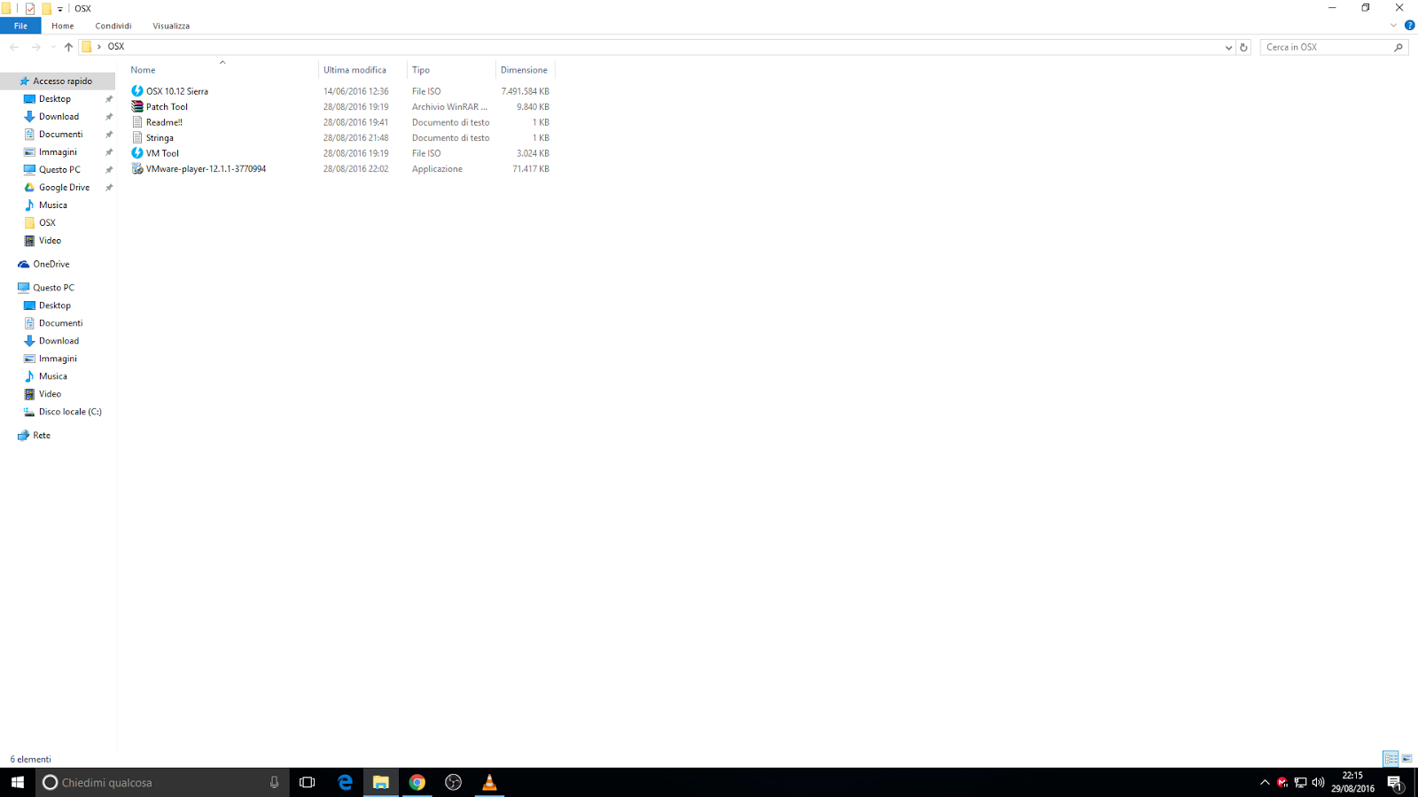Go back with the navigation arrow
This screenshot has width=1418, height=797.
(14, 47)
